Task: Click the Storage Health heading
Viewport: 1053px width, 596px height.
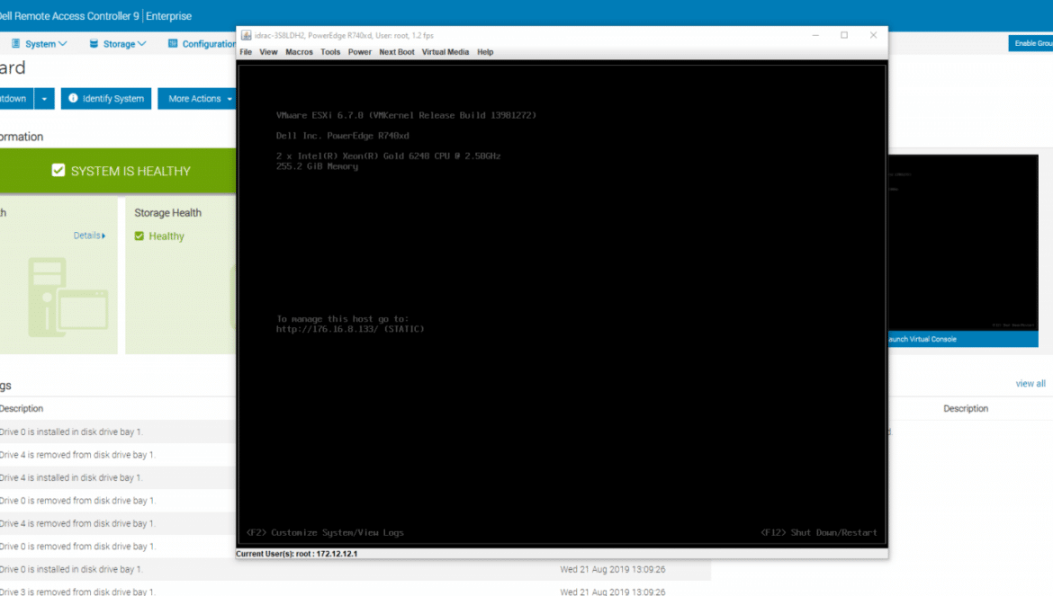Action: tap(168, 212)
